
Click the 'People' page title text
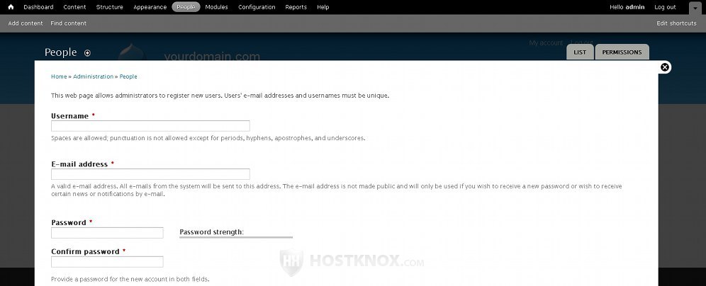(61, 52)
